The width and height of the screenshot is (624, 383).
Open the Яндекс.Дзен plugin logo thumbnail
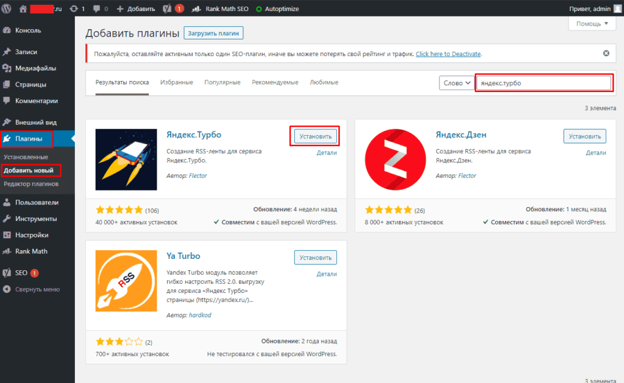[395, 160]
